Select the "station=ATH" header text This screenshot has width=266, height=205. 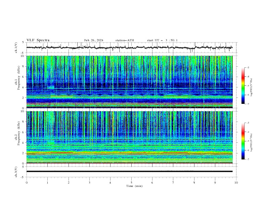coord(125,40)
